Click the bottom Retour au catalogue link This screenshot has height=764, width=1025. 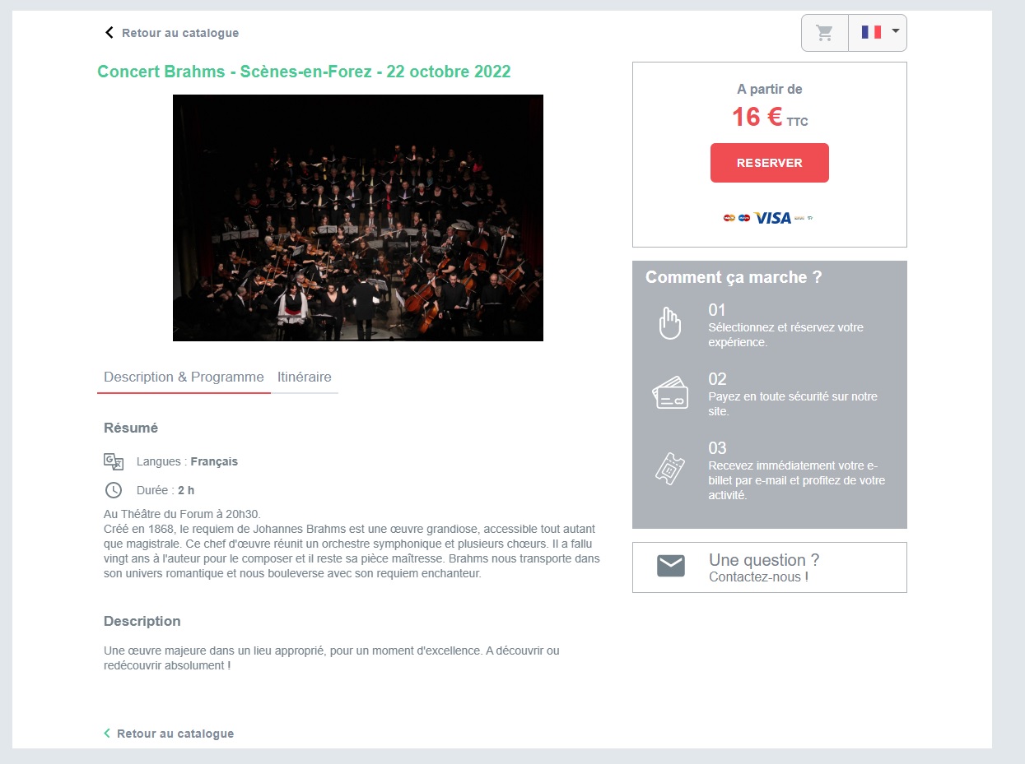[x=175, y=734]
